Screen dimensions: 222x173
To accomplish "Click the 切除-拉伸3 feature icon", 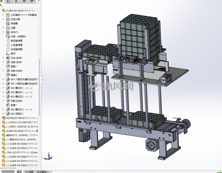I will coord(8,101).
